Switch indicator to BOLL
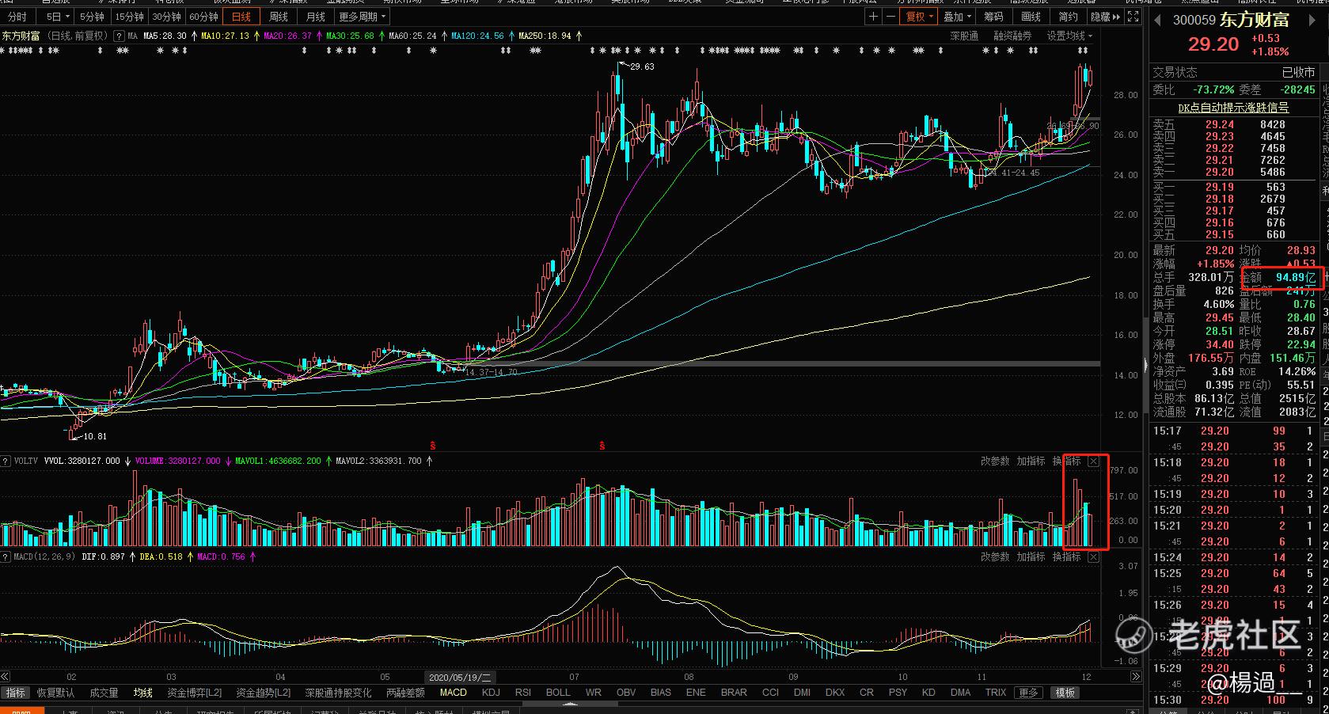Screen dimensions: 1329x714 558,693
